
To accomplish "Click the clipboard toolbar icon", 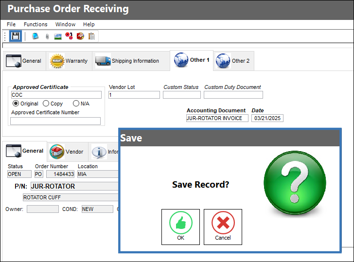I will 91,36.
